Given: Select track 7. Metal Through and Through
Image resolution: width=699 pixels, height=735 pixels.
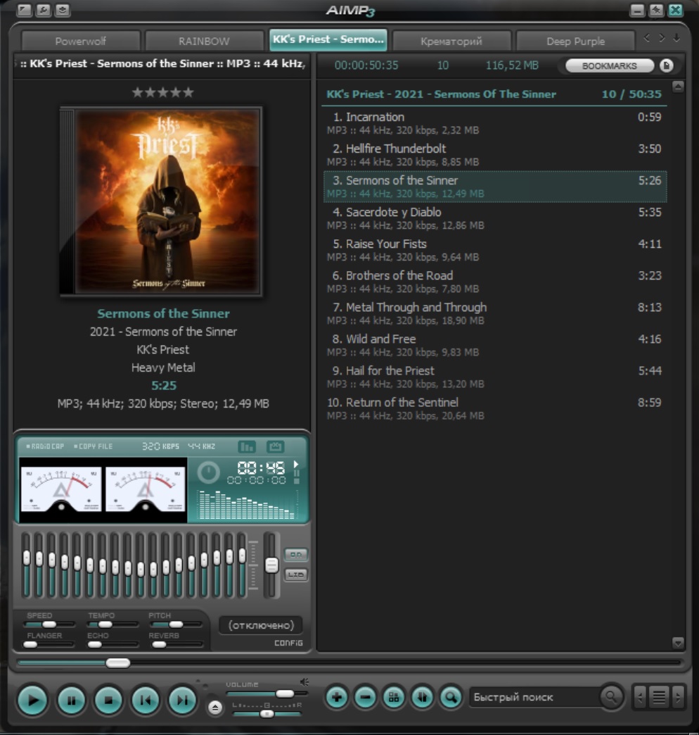Looking at the screenshot, I should coord(495,313).
